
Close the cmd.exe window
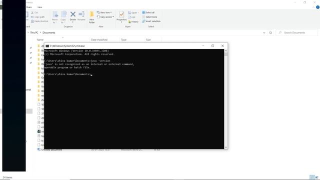click(222, 46)
